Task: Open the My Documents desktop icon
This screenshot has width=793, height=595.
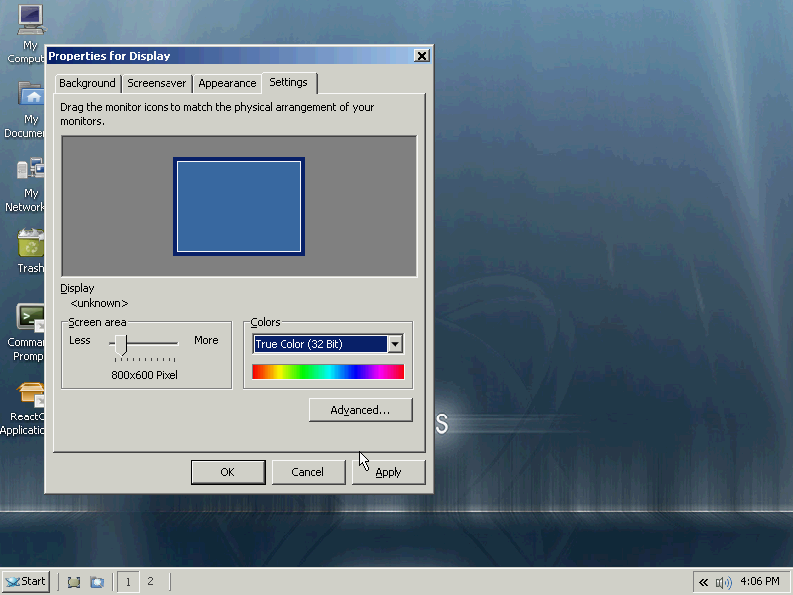Action: 31,95
